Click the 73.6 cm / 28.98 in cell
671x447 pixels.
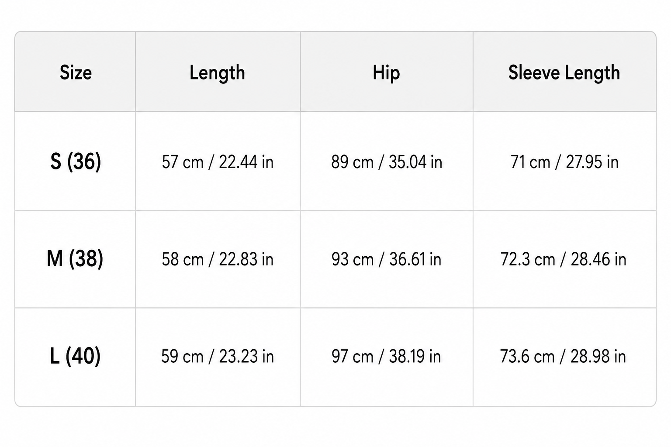[x=563, y=357]
